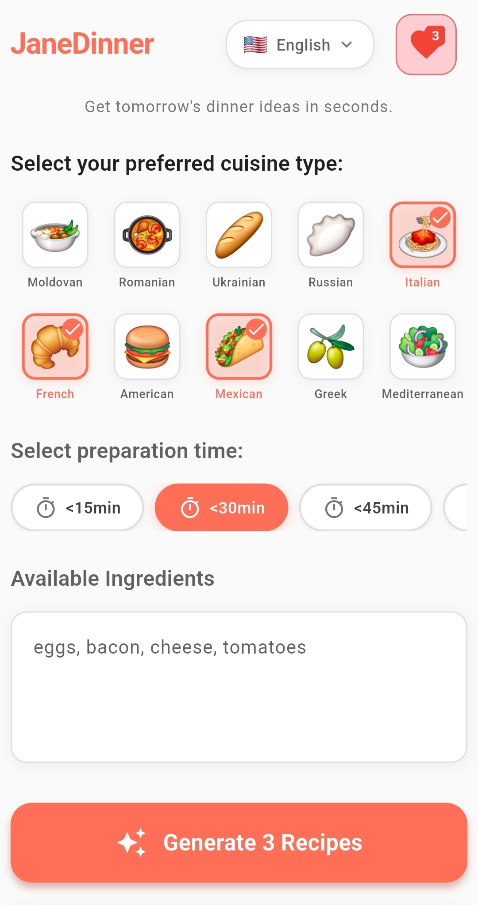Pick the Ukrainian bread loaf icon

239,235
